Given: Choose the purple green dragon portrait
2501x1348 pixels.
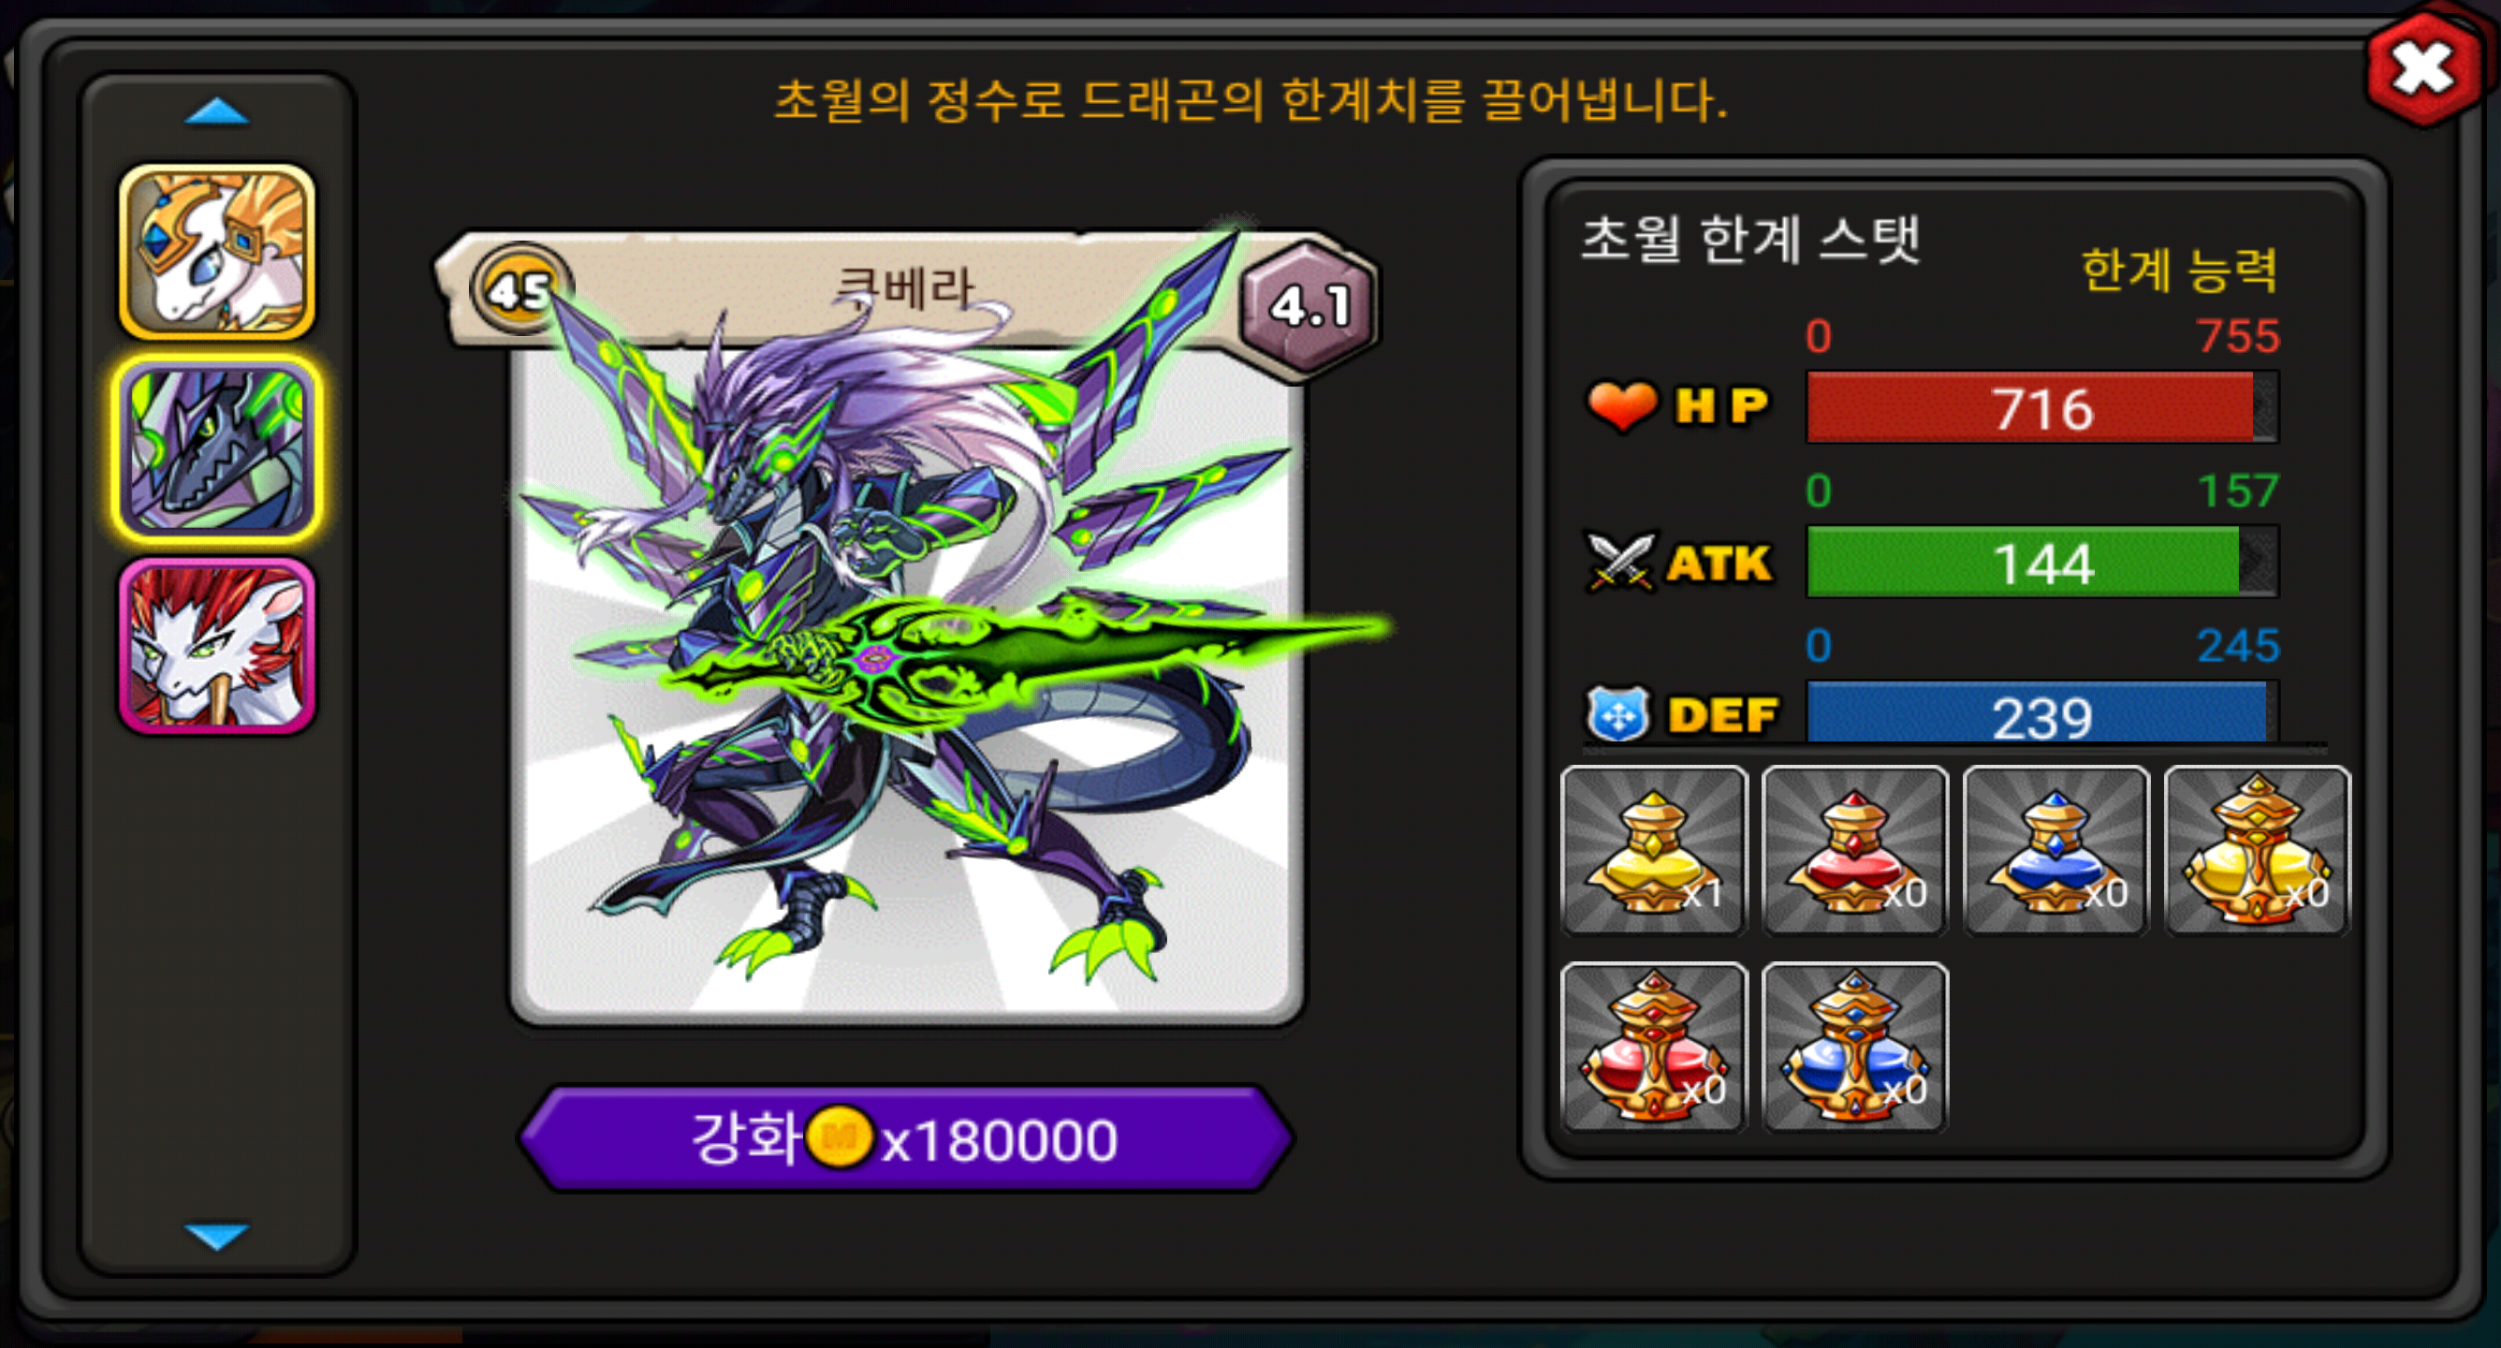Looking at the screenshot, I should (216, 447).
